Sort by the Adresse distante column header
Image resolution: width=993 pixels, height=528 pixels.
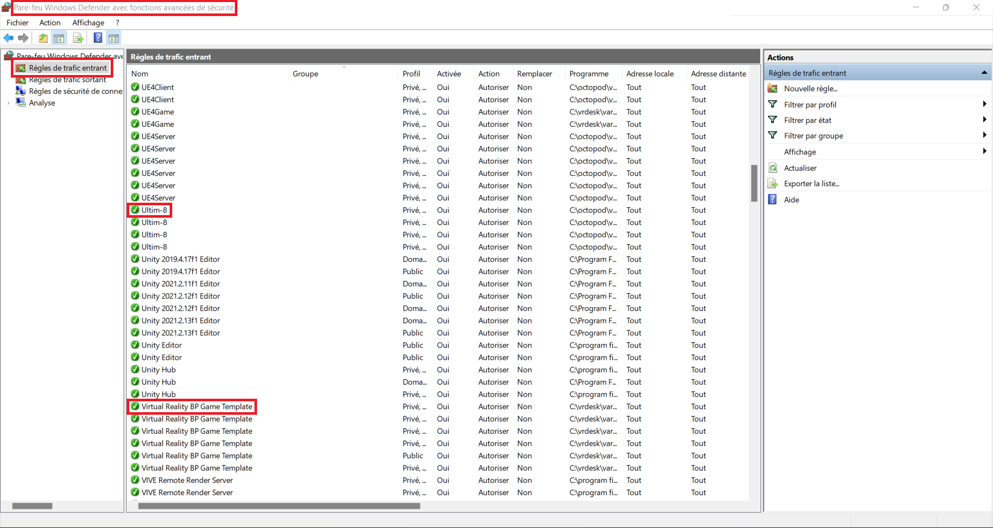719,73
